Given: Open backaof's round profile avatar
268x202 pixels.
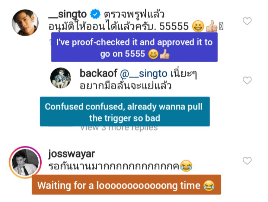Looking at the screenshot, I should 61,78.
